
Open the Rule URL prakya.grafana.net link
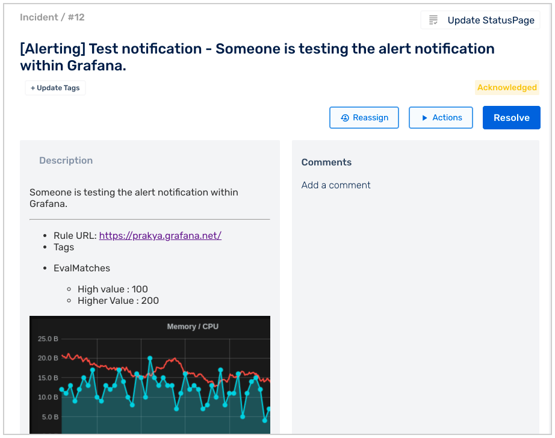[160, 235]
